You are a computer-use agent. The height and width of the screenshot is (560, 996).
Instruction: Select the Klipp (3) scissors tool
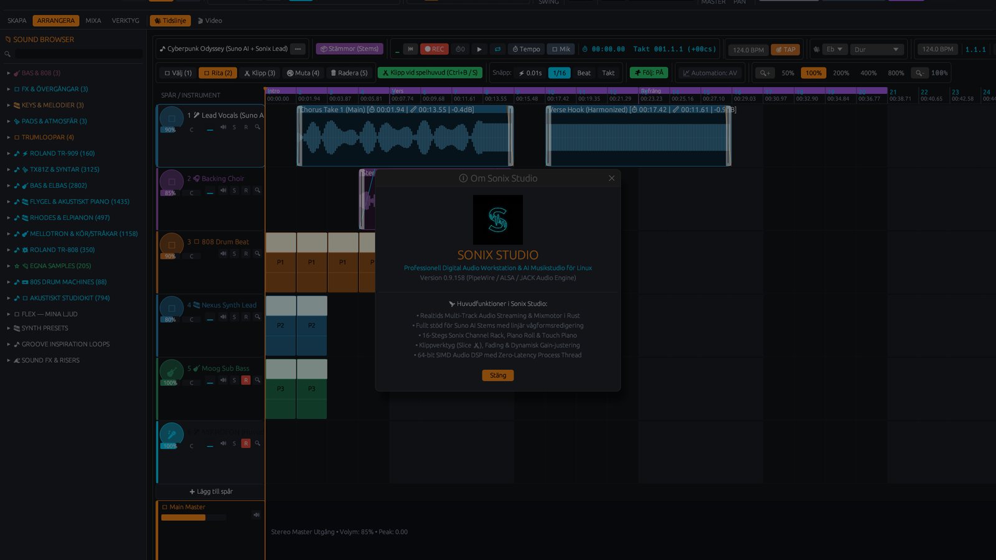[x=259, y=73]
